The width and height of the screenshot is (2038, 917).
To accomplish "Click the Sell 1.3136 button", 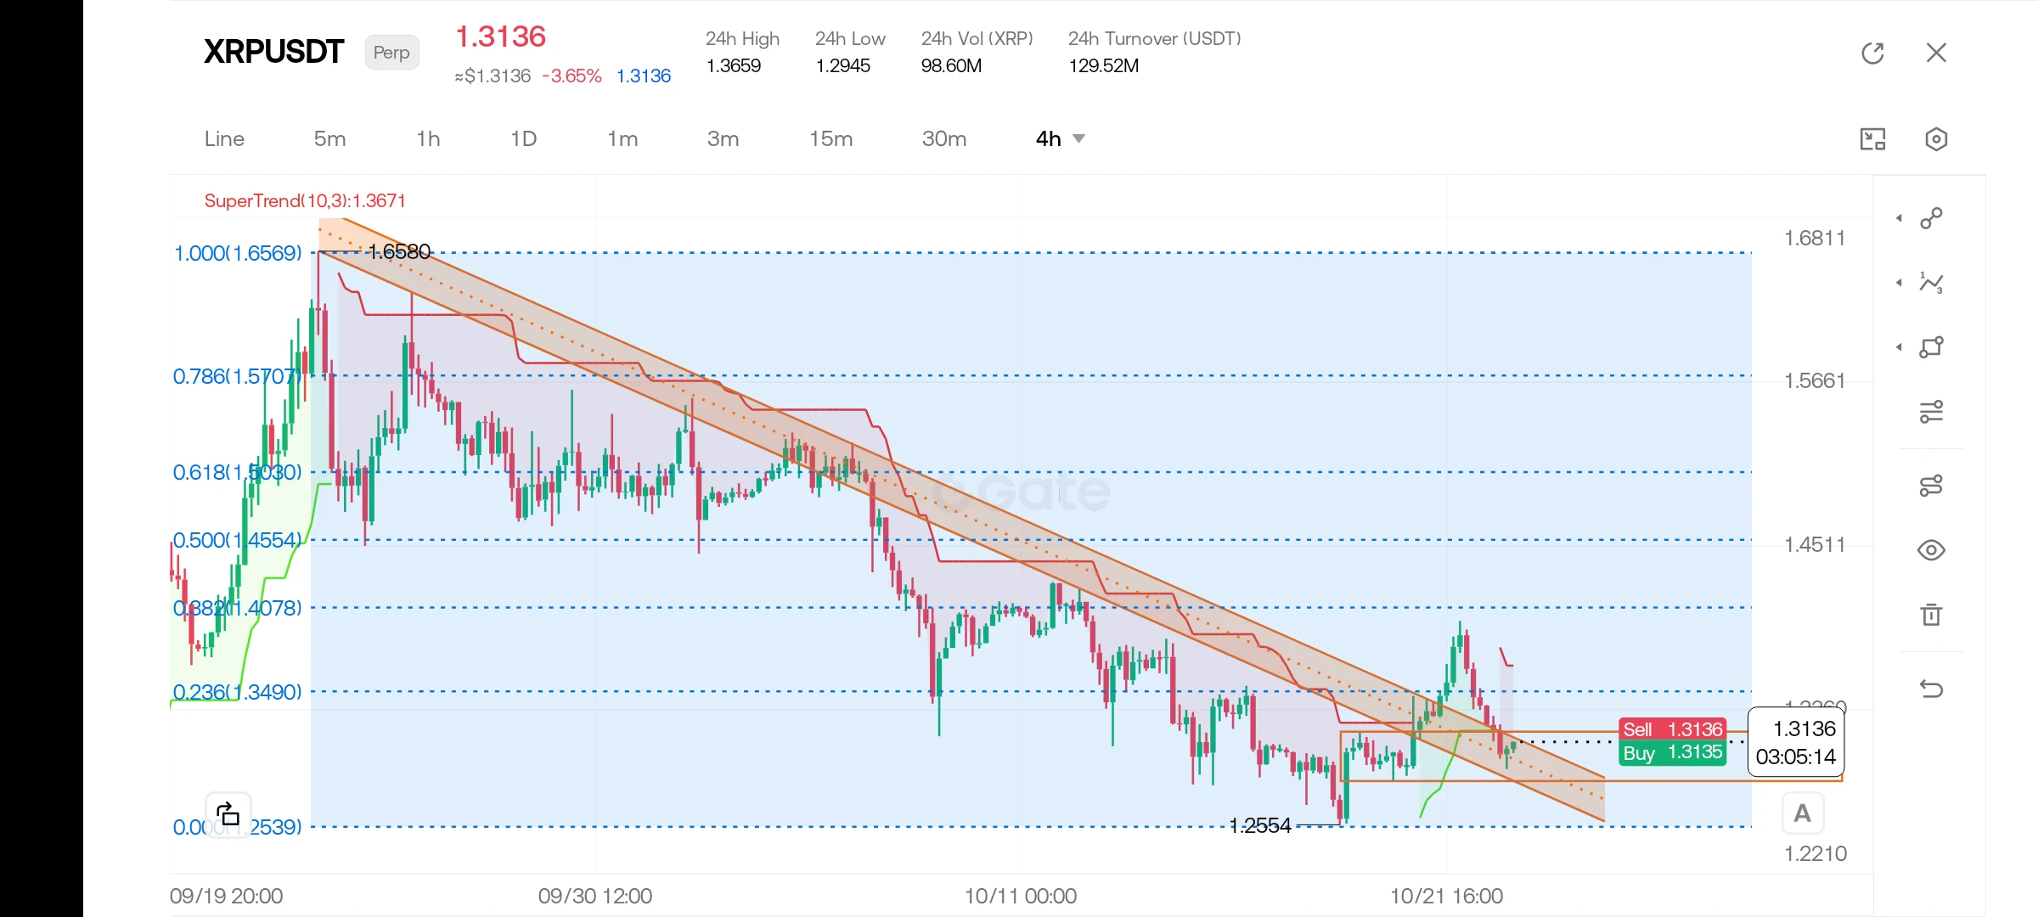I will click(1673, 729).
